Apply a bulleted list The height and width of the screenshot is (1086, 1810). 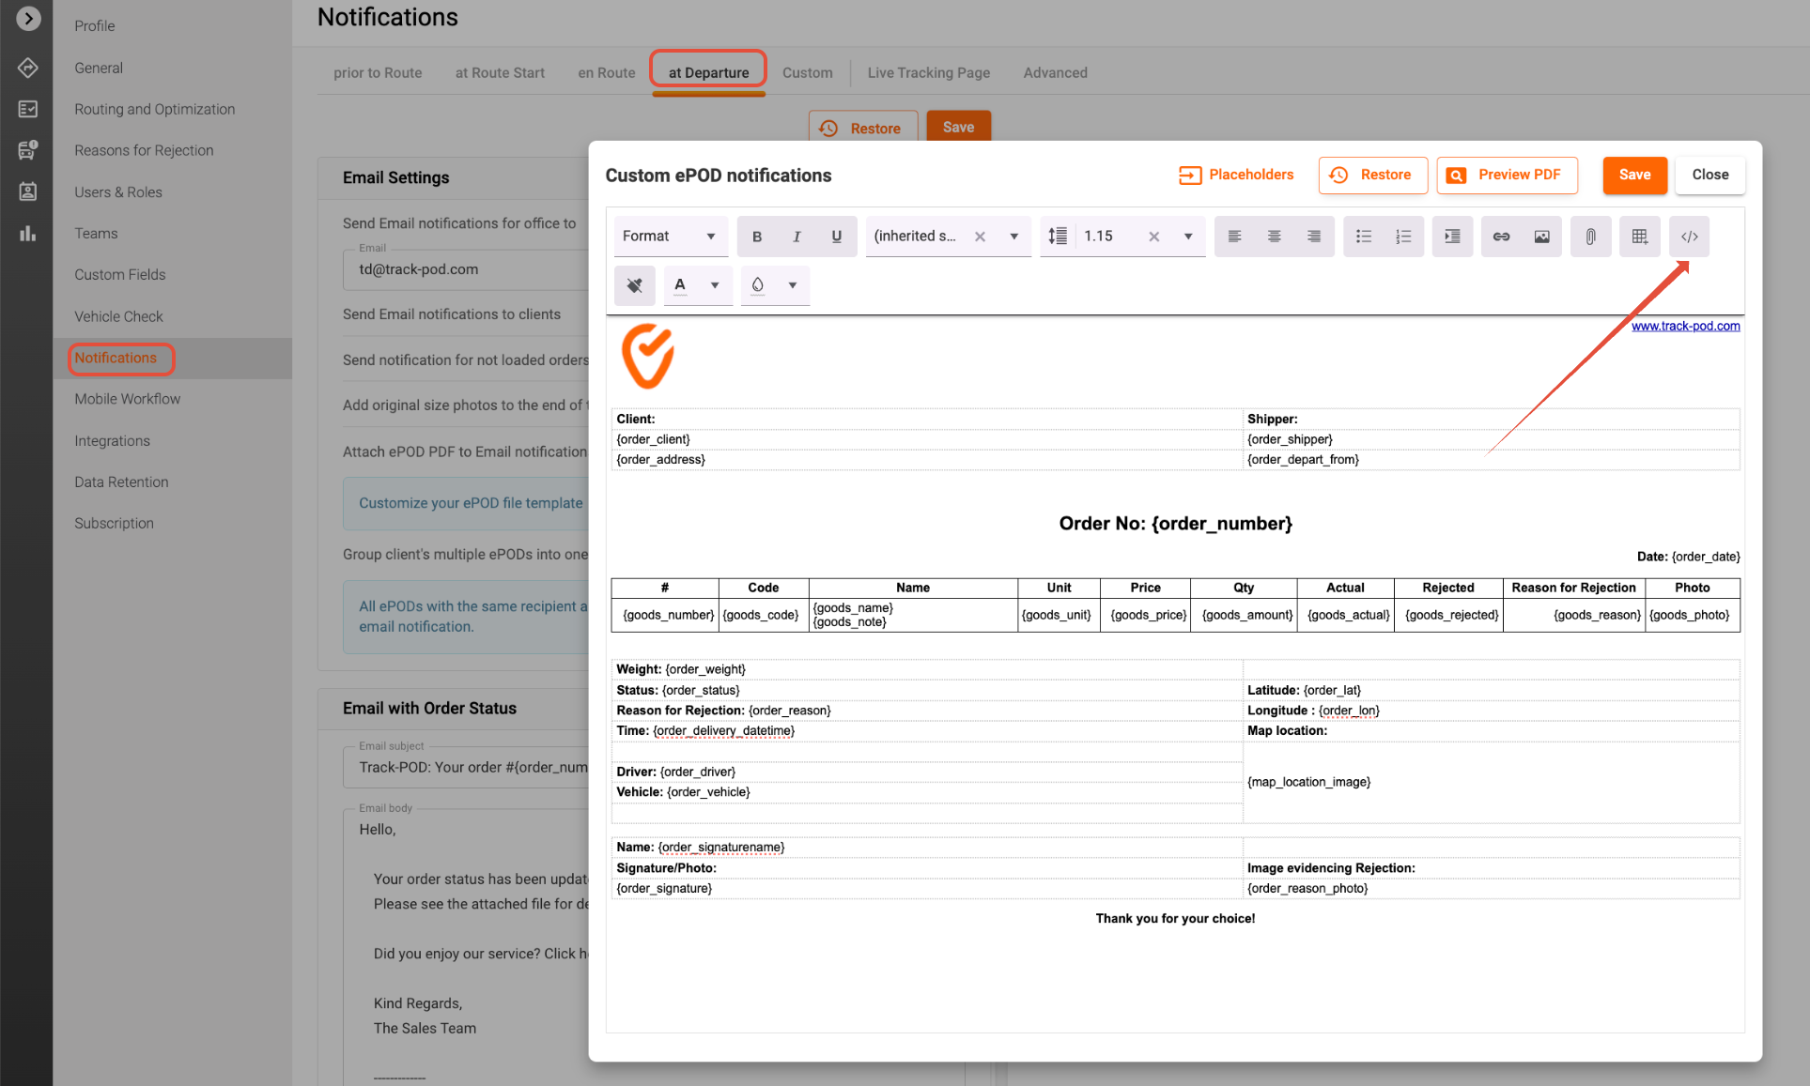click(1363, 237)
